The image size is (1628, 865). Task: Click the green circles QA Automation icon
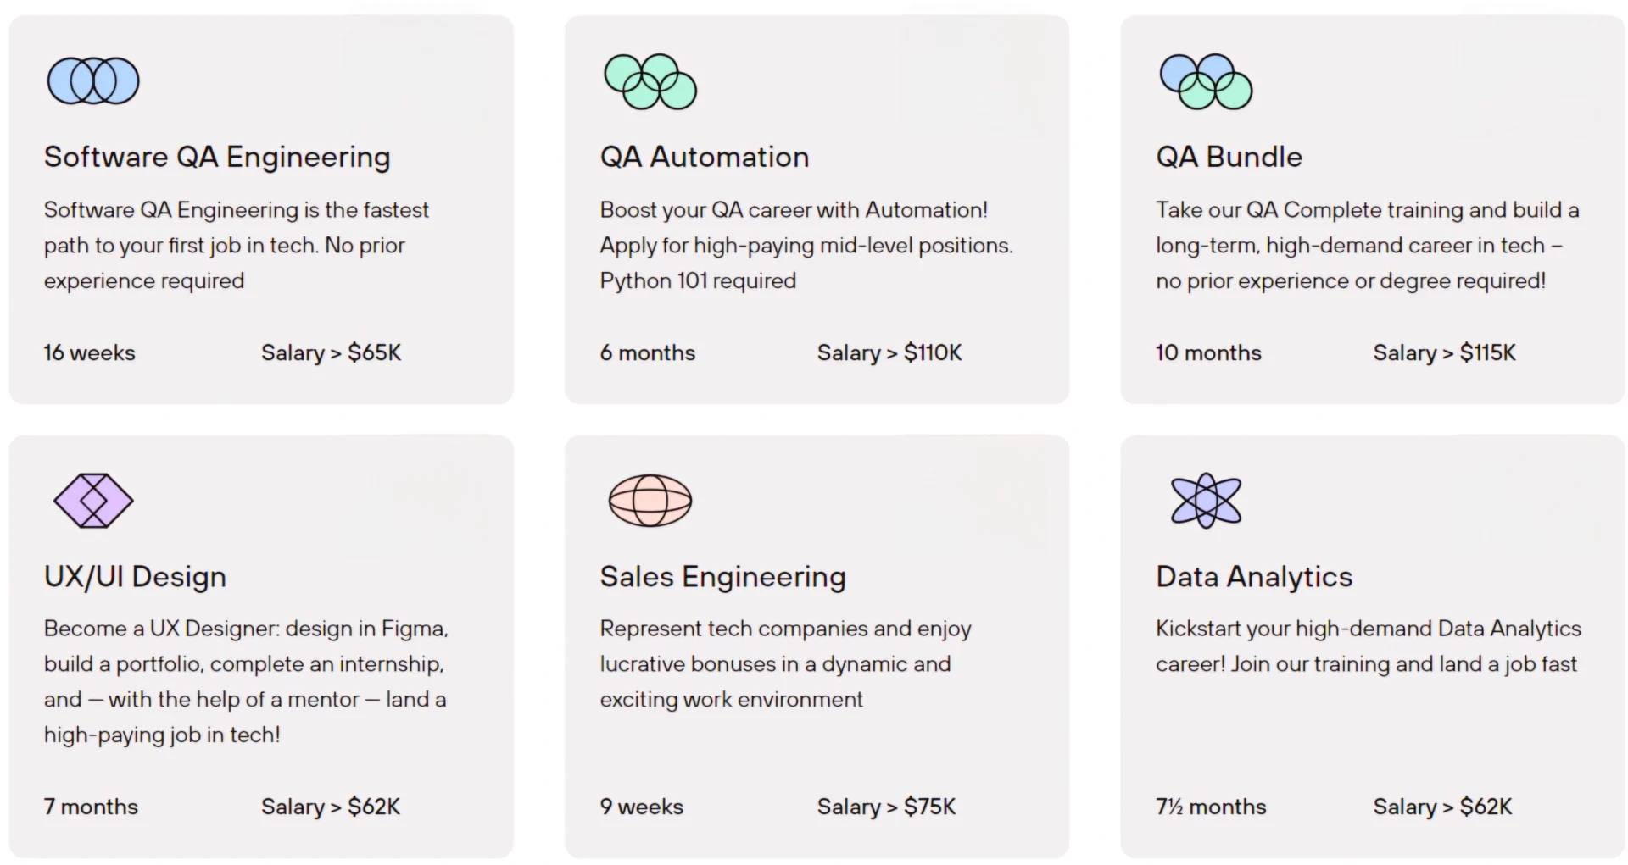650,82
